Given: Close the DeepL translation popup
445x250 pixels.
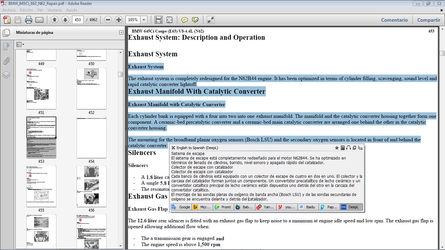Looking at the screenshot, I should click(173, 148).
